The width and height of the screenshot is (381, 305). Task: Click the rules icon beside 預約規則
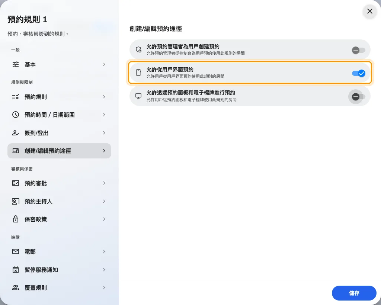click(x=16, y=97)
